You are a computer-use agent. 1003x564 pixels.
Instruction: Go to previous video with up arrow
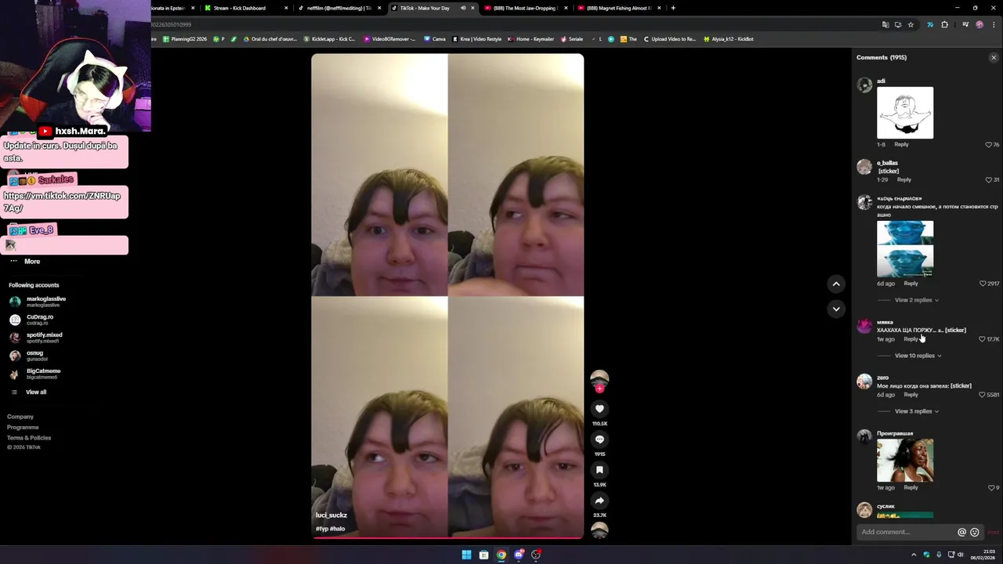point(836,284)
